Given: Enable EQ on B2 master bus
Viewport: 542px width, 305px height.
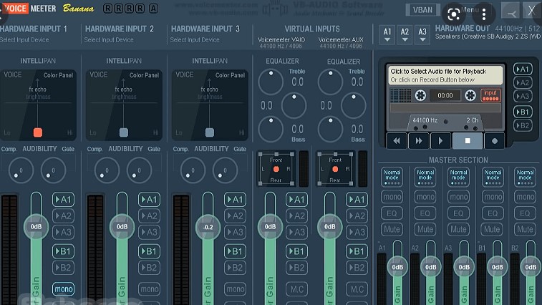Looking at the screenshot, I should (525, 213).
